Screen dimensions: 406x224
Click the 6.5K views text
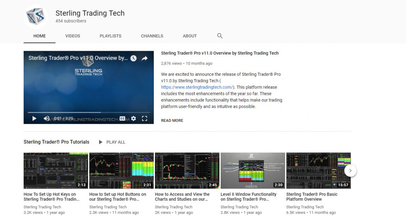click(296, 212)
